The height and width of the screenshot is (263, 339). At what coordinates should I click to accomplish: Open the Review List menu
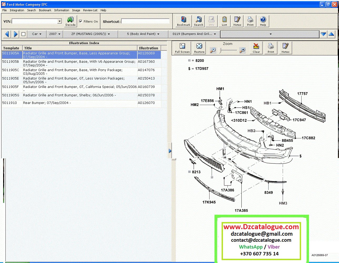click(90, 10)
